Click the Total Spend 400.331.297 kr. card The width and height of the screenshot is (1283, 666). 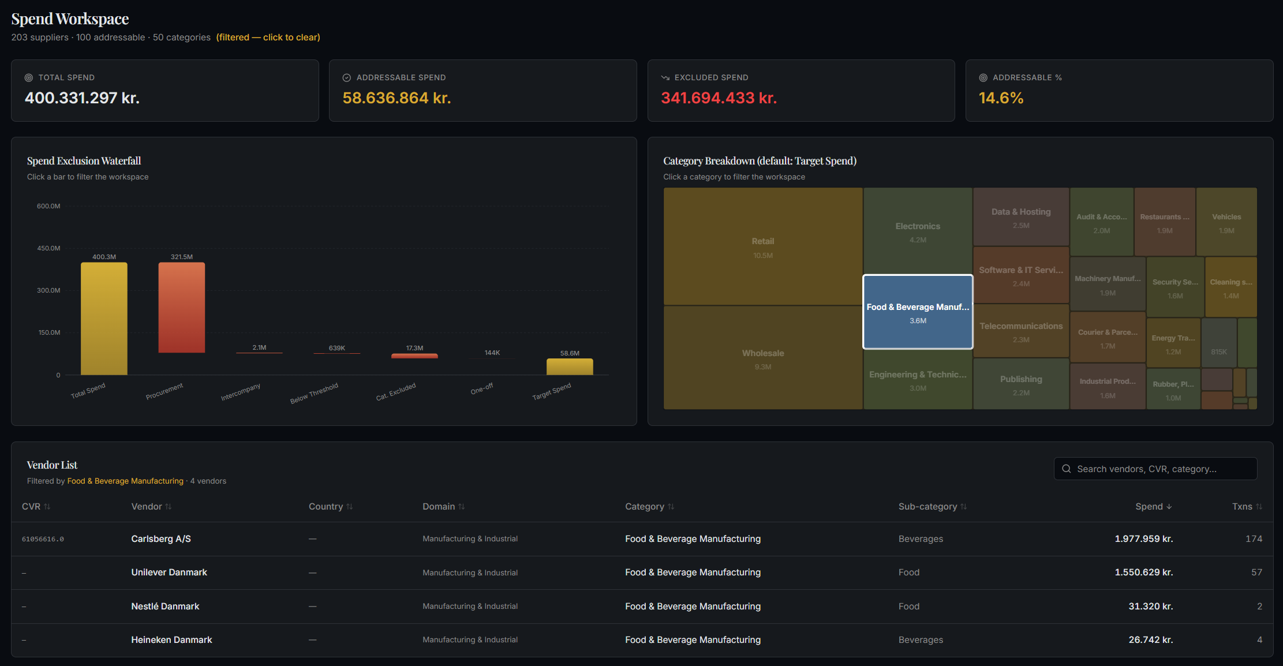pos(165,91)
